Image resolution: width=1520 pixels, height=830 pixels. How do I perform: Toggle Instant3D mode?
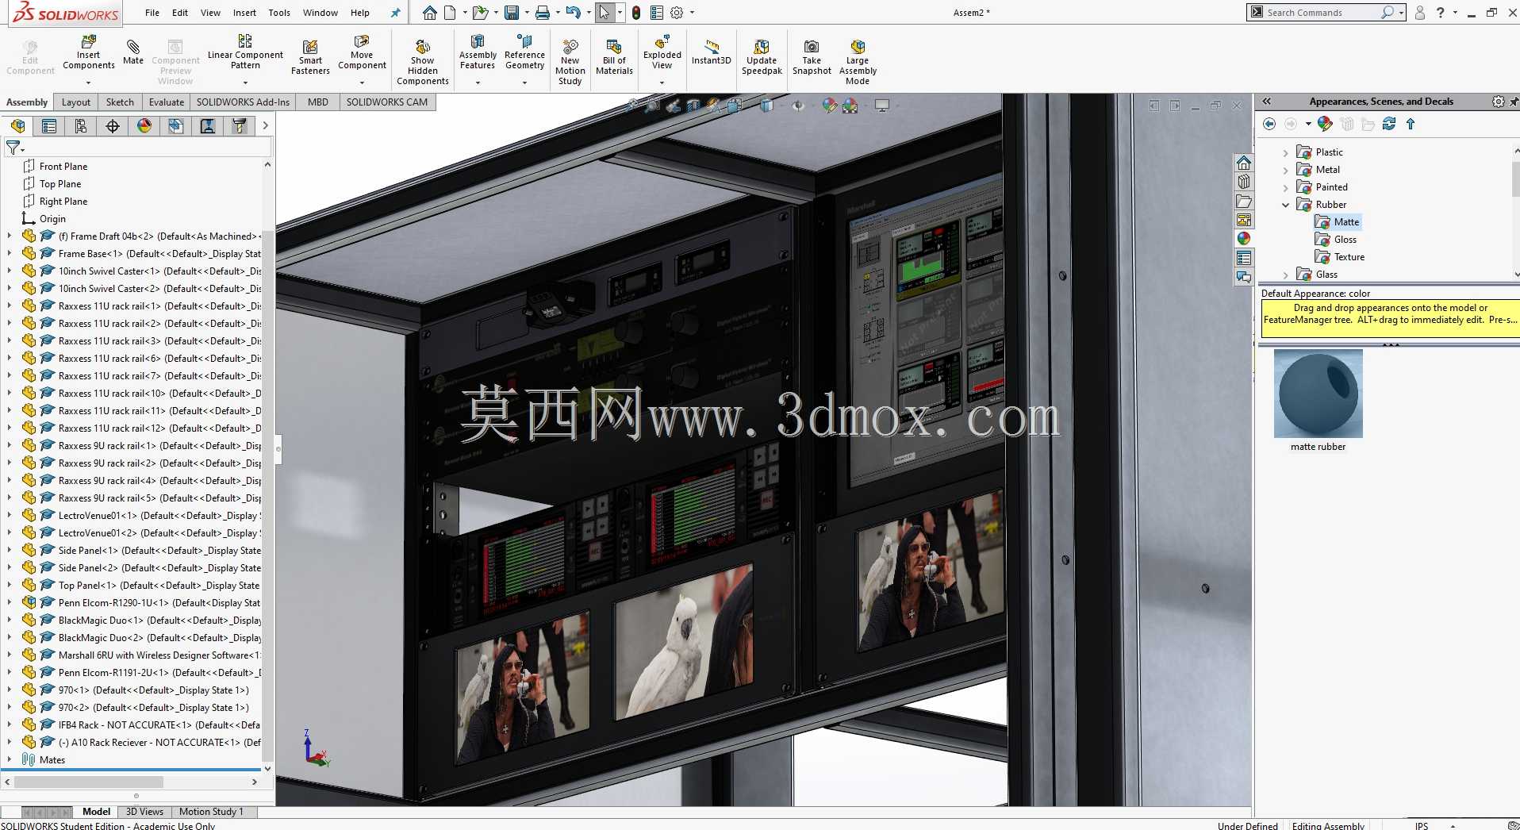point(711,52)
